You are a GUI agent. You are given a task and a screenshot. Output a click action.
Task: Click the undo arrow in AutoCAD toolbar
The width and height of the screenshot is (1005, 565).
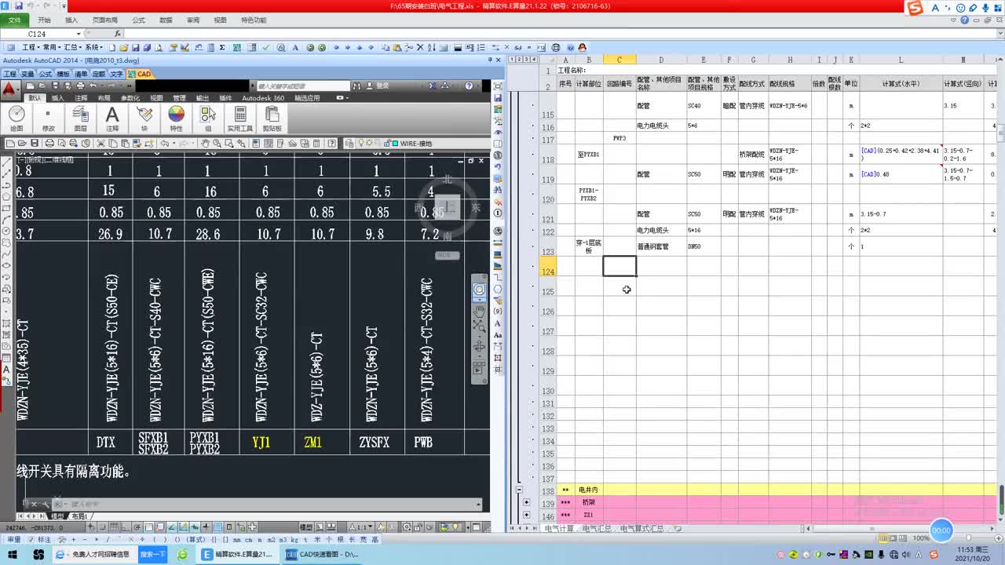[165, 144]
